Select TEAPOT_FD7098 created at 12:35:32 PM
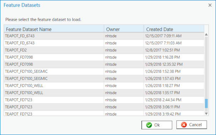 [x=104, y=64]
